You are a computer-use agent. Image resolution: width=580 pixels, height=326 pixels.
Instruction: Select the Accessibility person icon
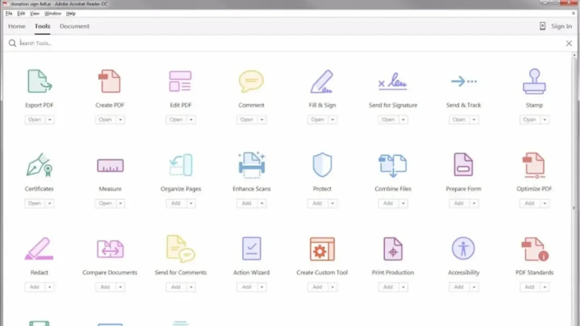click(x=464, y=248)
